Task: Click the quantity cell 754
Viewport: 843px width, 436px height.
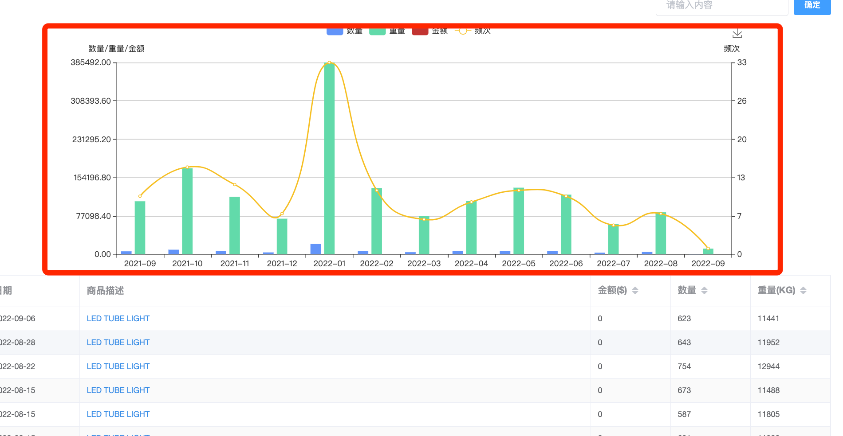Action: click(x=684, y=366)
